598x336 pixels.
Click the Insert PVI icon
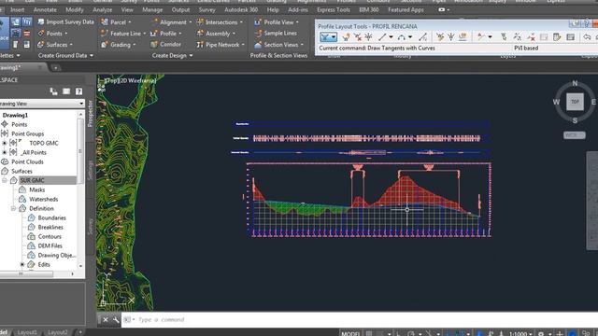tap(347, 37)
